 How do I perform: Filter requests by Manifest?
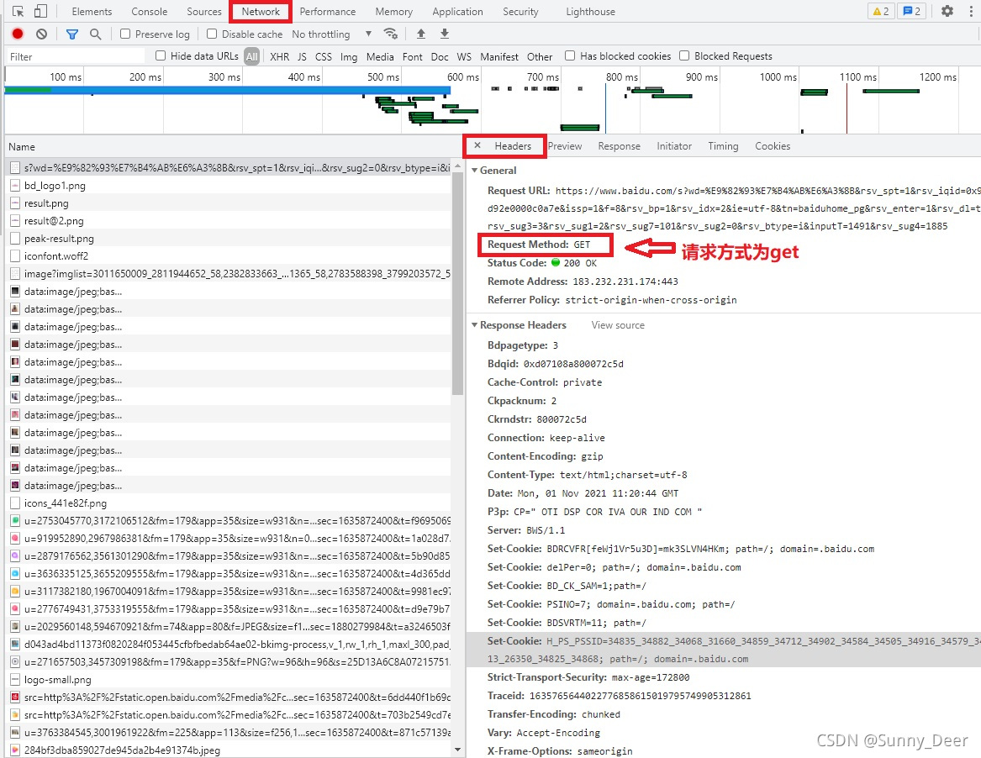pos(499,56)
